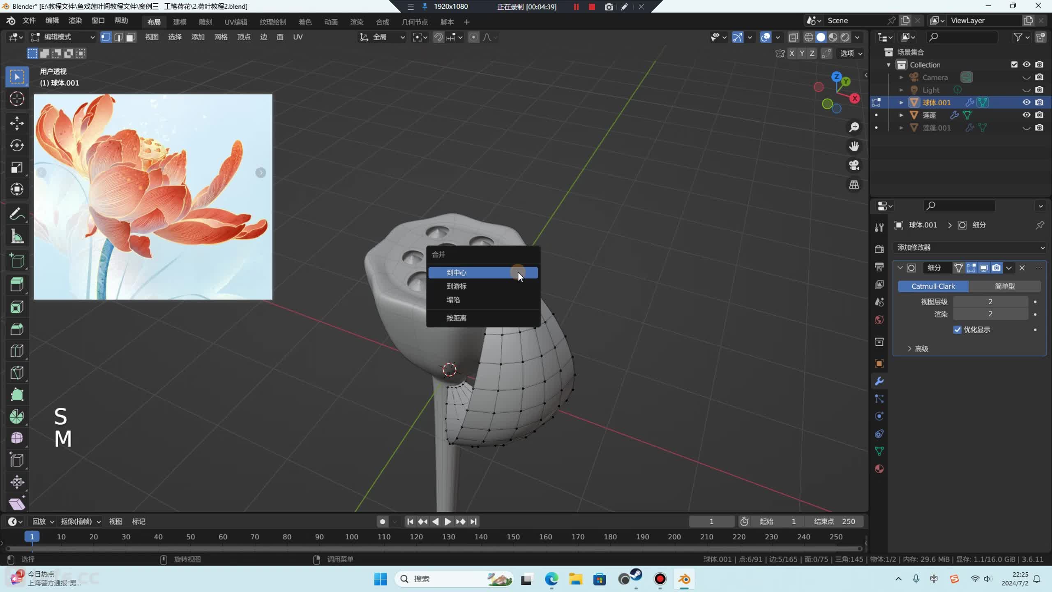Open the 网格 header menu
This screenshot has height=592, width=1052.
click(221, 37)
